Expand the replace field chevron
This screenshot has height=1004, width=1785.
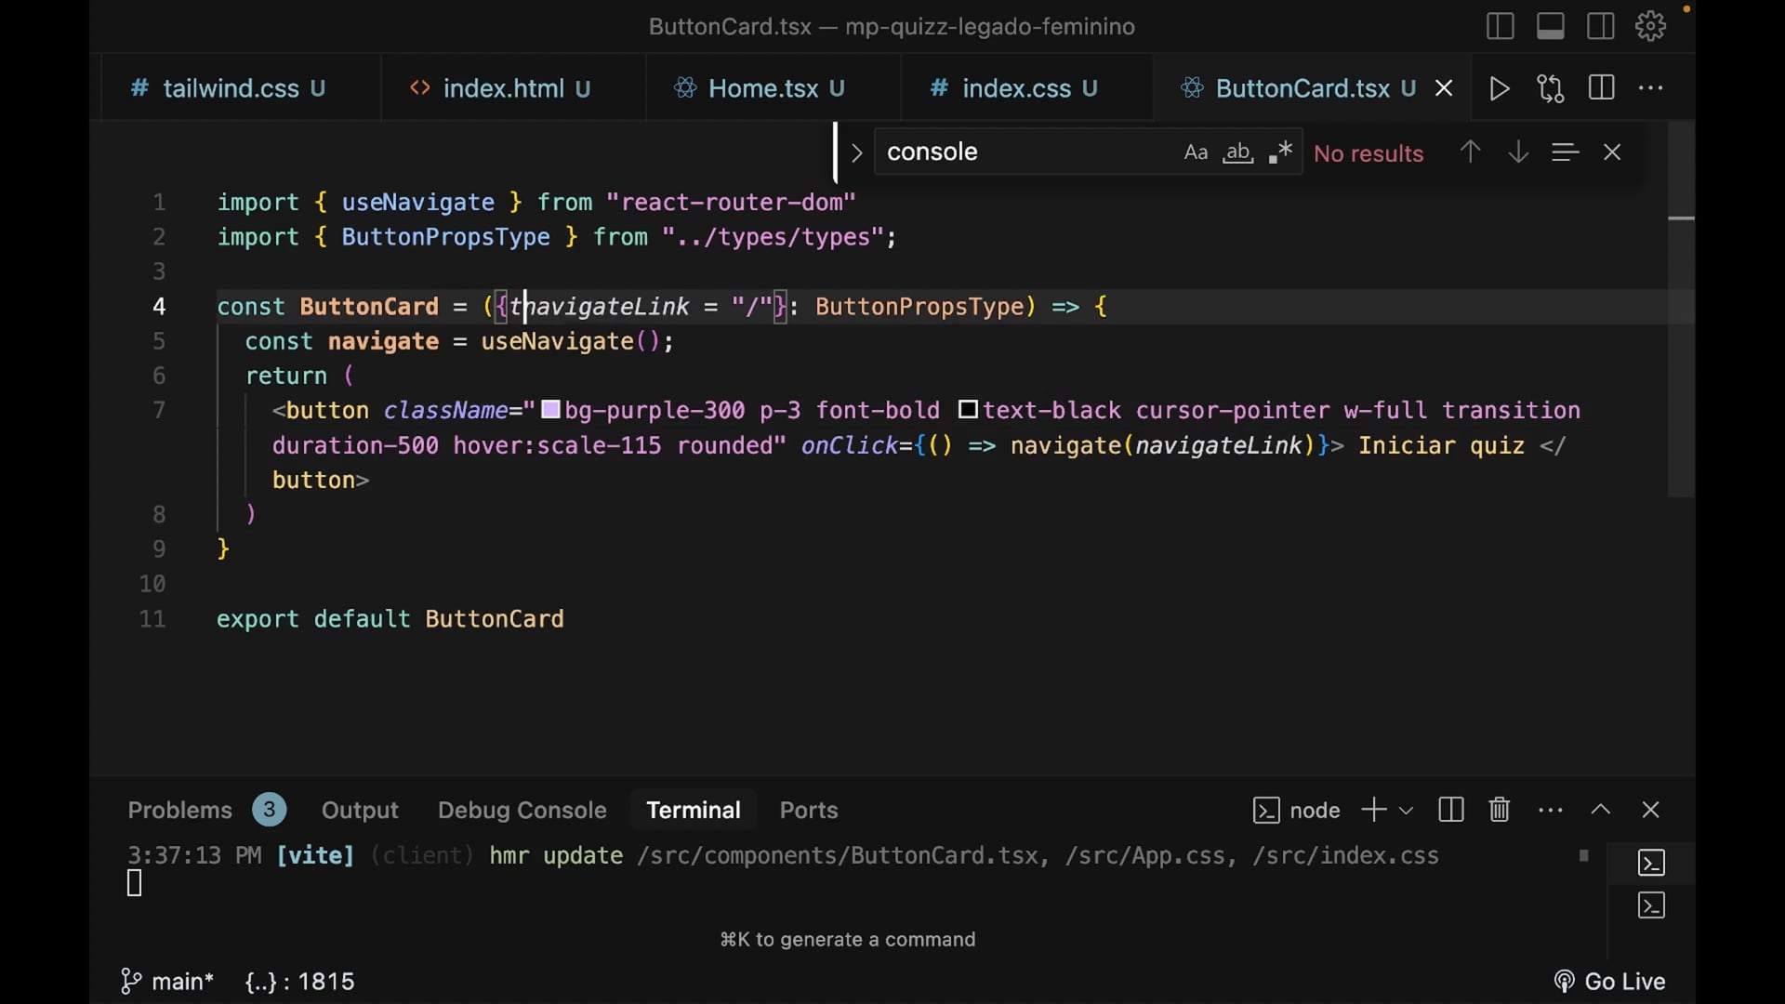point(856,152)
